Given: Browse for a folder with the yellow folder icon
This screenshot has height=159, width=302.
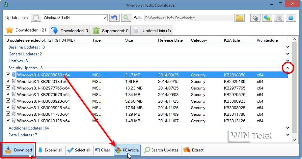Looking at the screenshot, I should click(239, 18).
